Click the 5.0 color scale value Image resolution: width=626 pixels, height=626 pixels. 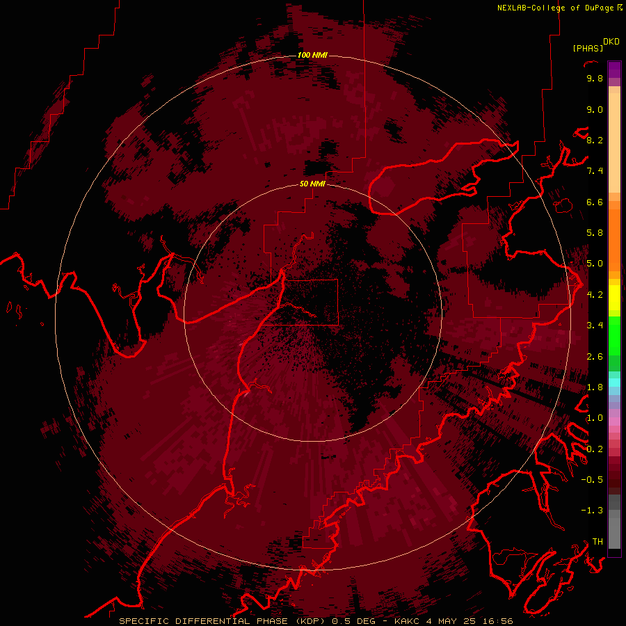pos(595,264)
